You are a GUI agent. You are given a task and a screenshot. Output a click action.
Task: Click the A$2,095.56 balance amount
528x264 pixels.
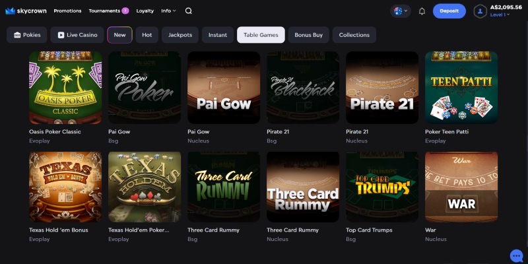click(x=506, y=7)
